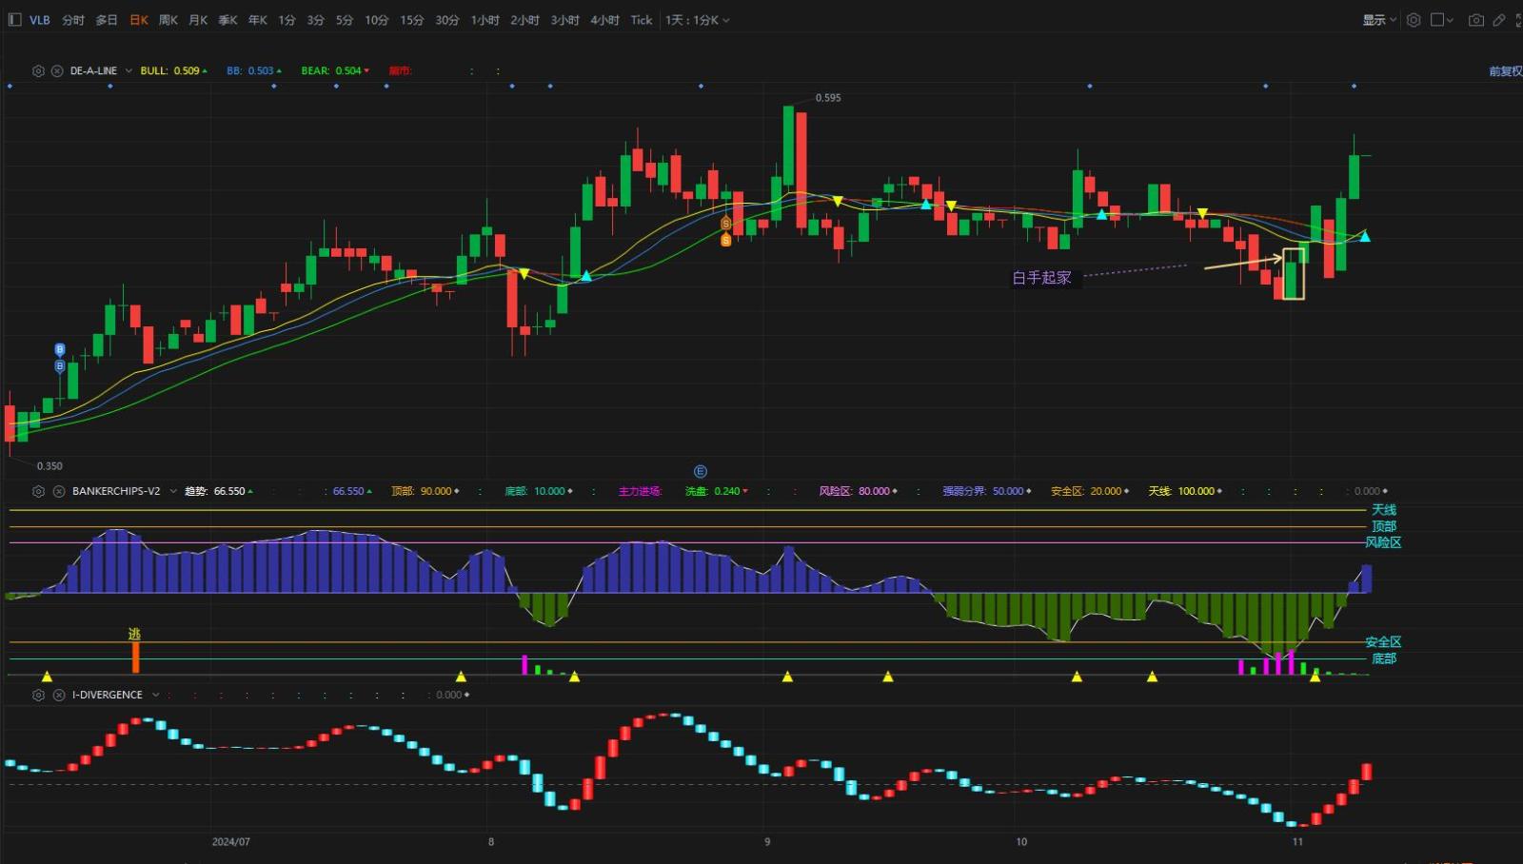The height and width of the screenshot is (864, 1523).
Task: Switch to 4小时 four-hour chart
Action: pyautogui.click(x=604, y=19)
